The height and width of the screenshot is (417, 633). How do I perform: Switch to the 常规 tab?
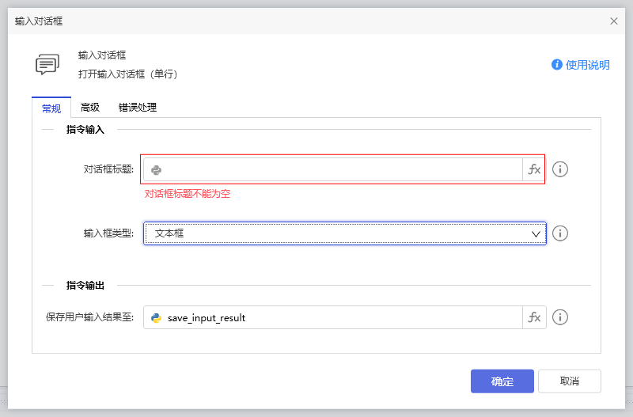[x=51, y=108]
